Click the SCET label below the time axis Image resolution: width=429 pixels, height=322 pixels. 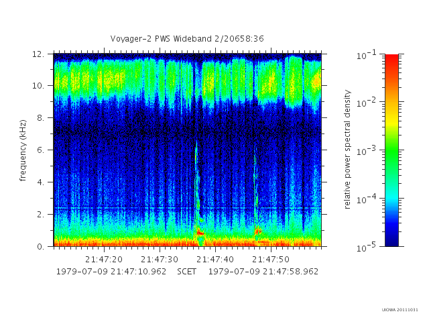tap(186, 272)
